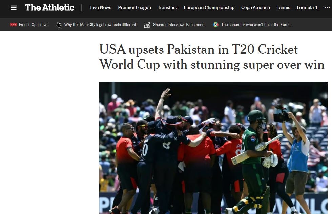Click the cricket celebration article photo
332x214 pixels.
[213, 148]
